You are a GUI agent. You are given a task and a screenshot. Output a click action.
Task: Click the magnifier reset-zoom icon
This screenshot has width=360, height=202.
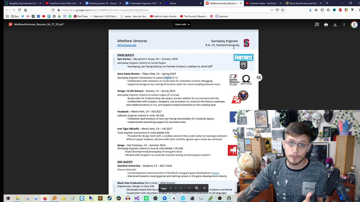coord(197,188)
